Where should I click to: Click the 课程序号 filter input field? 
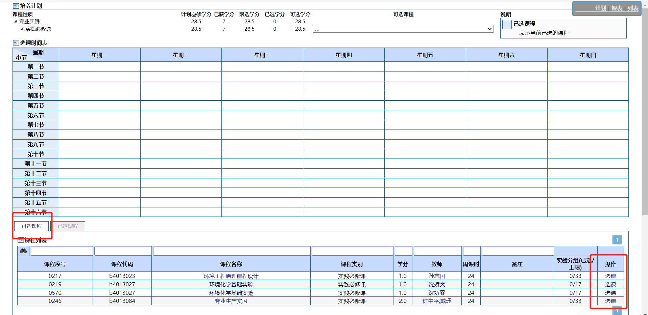(62, 251)
